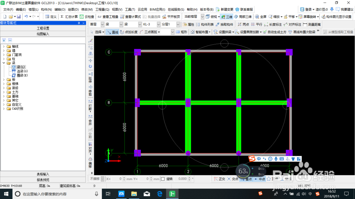
Task: Open 绘图(D) menu
Action: pyautogui.click(x=73, y=10)
